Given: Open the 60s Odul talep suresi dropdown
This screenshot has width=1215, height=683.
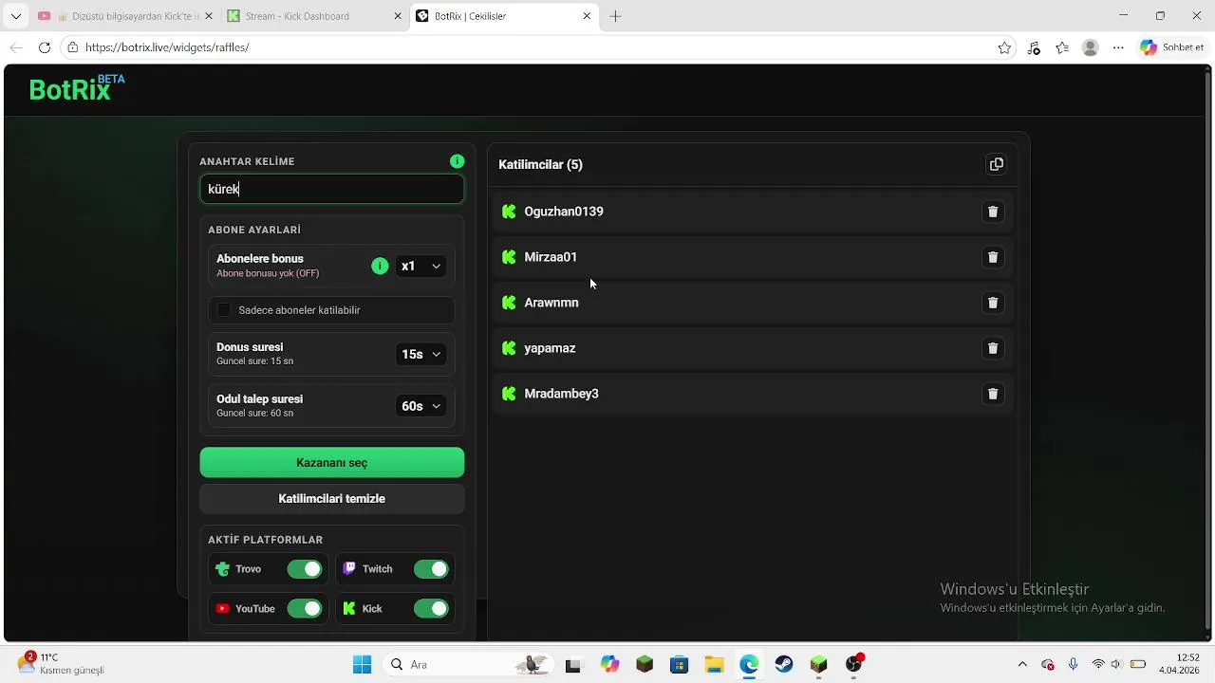Looking at the screenshot, I should coord(421,406).
